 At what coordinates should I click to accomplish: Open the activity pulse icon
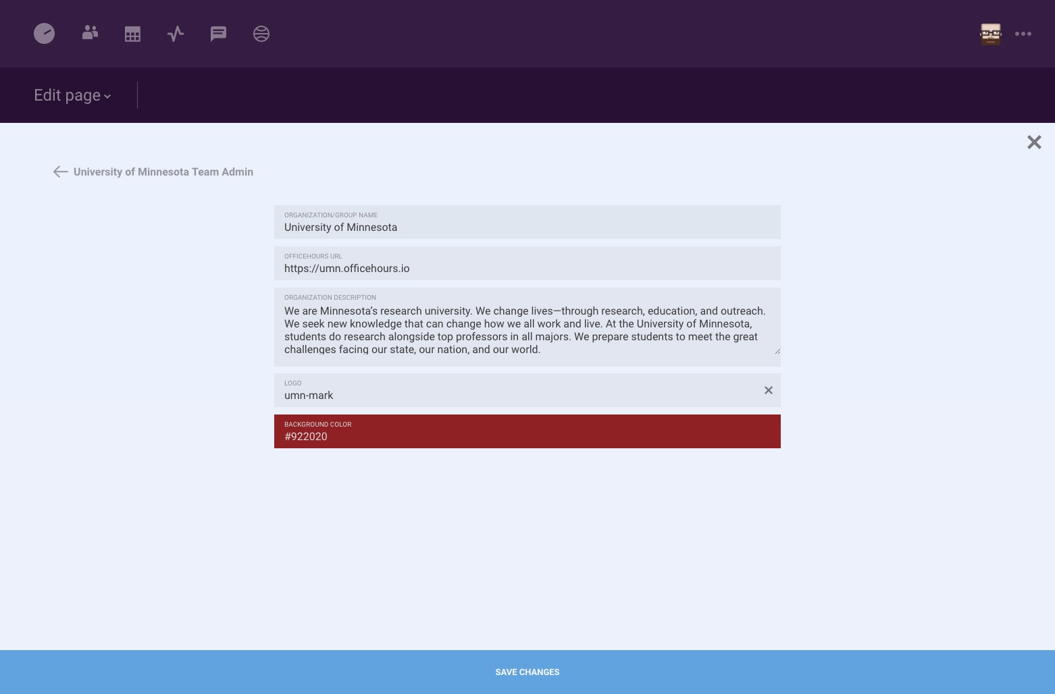point(176,34)
